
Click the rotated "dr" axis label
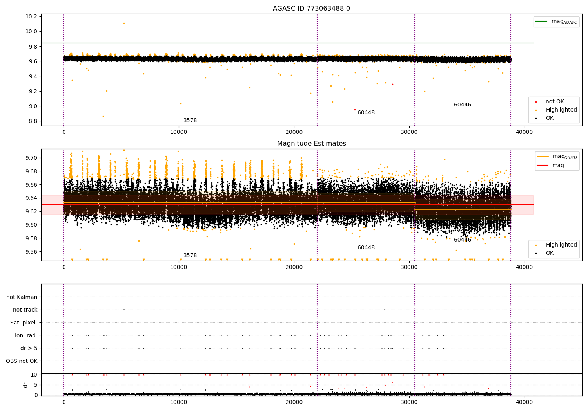[25, 385]
